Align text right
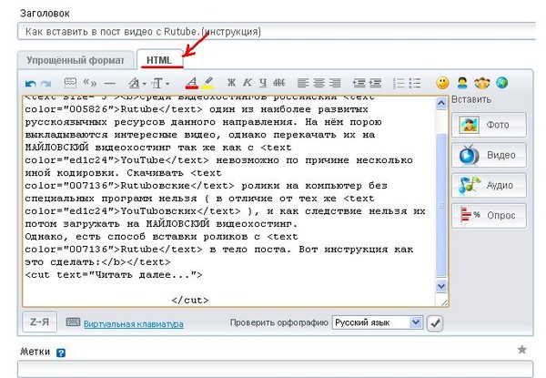546x378 pixels. (x=335, y=83)
